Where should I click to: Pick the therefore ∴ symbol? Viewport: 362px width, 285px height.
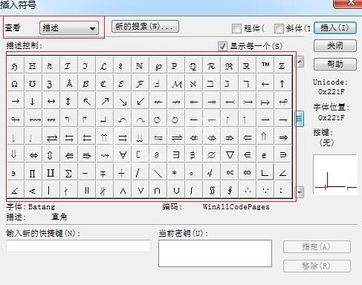tap(248, 190)
